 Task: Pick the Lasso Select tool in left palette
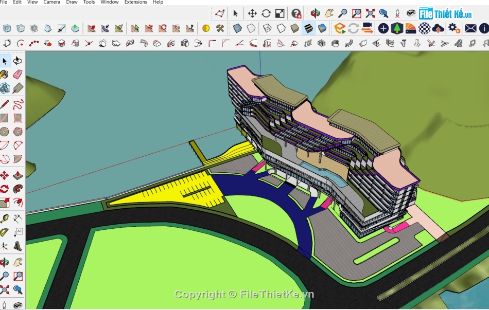[18, 61]
